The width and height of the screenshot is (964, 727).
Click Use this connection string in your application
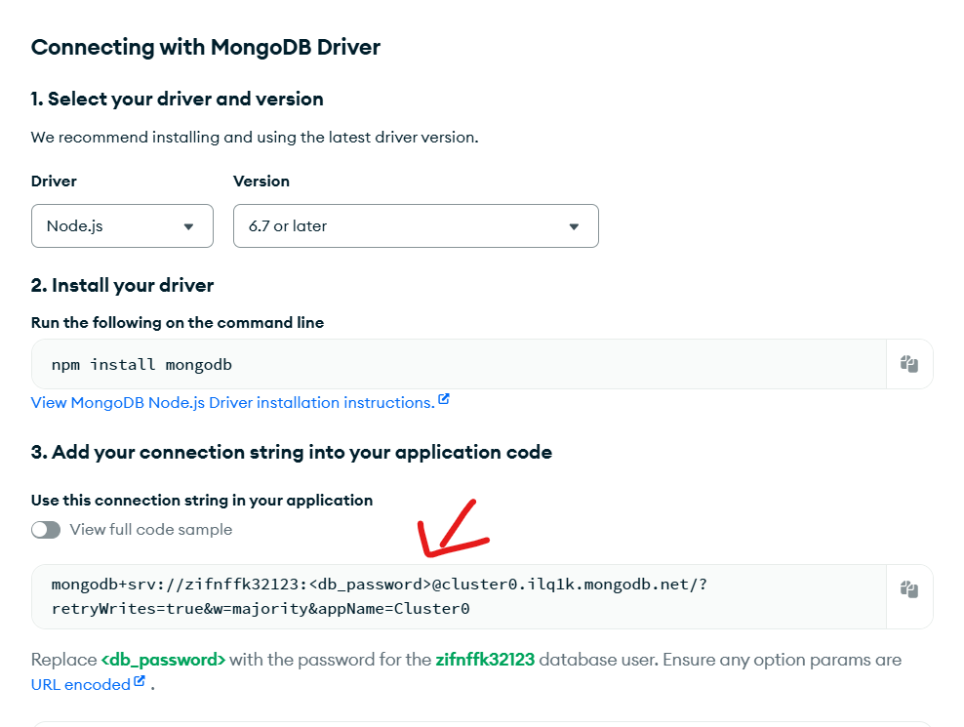202,500
